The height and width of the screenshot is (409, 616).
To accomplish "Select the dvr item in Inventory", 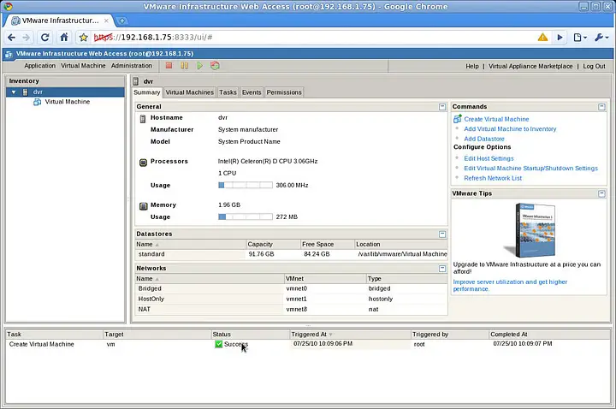I will tap(65, 92).
